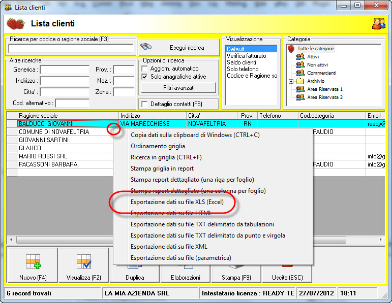The image size is (392, 303).
Task: Focus the Cod. alternativo field
Action: (72, 103)
